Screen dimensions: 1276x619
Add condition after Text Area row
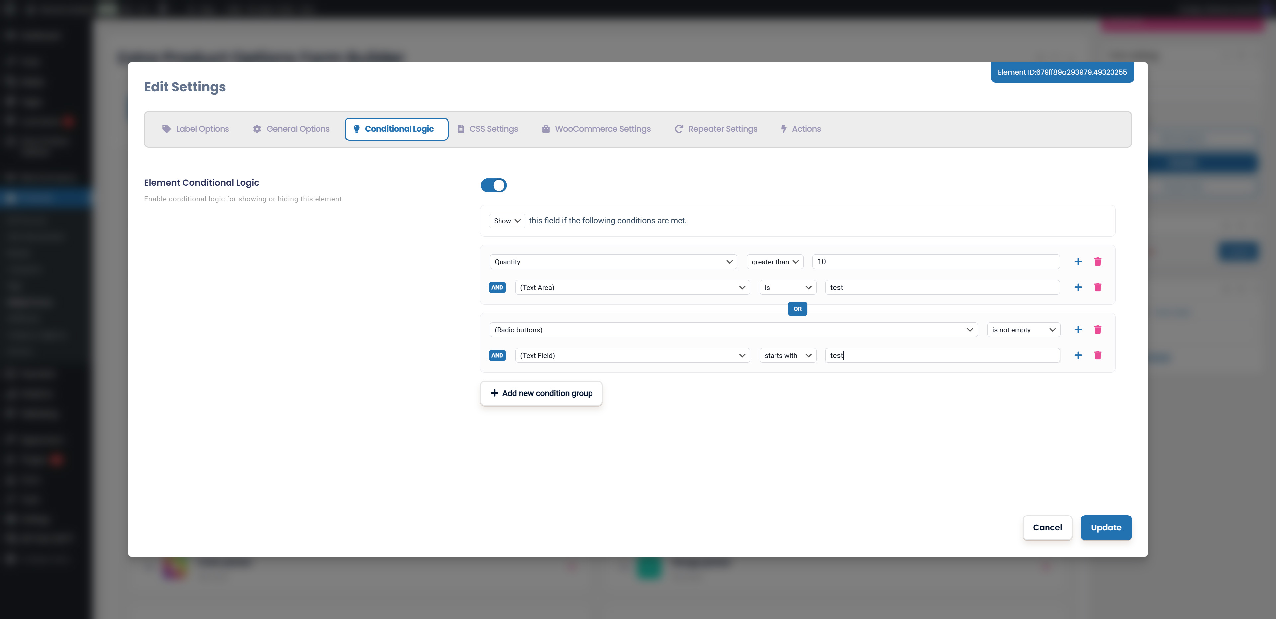1078,288
